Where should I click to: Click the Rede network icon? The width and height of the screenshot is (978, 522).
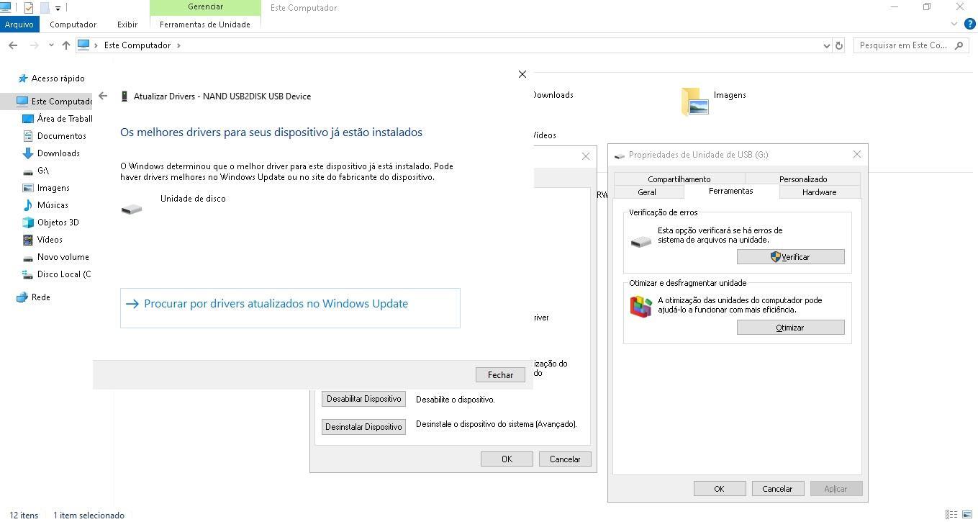coord(22,297)
